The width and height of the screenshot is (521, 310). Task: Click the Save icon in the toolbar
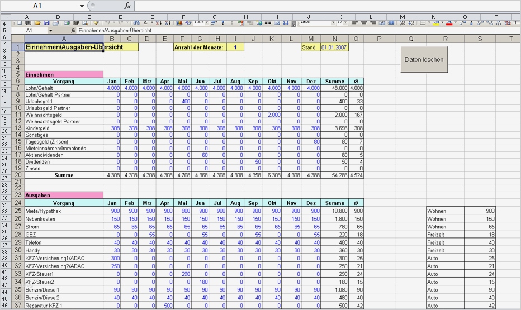[x=47, y=23]
